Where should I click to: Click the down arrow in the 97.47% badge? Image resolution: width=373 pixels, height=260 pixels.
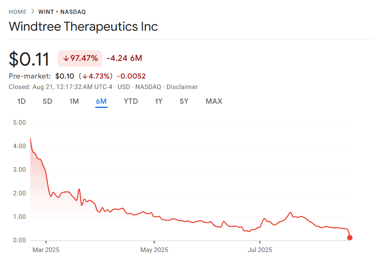pos(66,58)
